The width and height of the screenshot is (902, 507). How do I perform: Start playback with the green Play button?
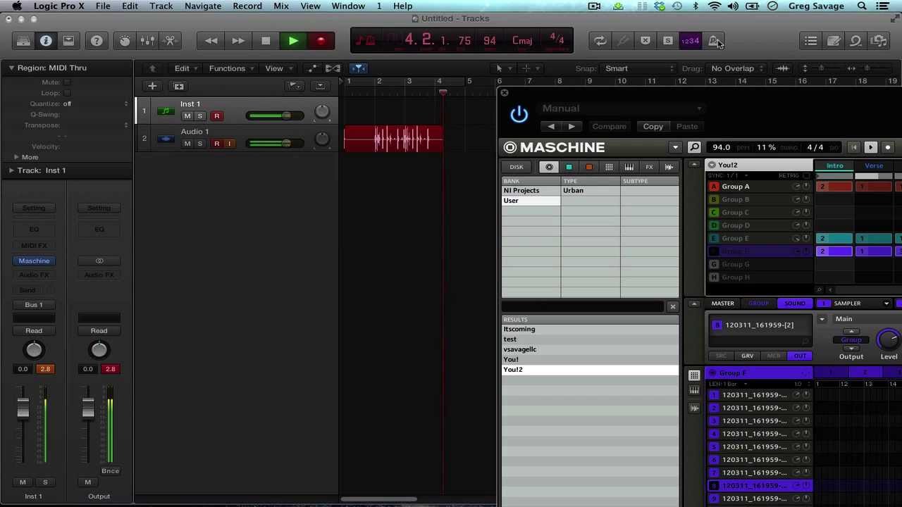pos(293,41)
